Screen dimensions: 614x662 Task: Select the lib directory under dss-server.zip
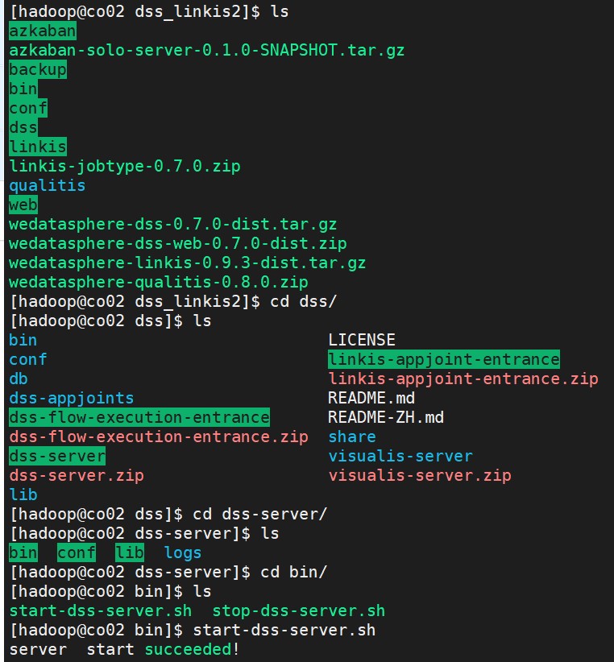(x=23, y=495)
